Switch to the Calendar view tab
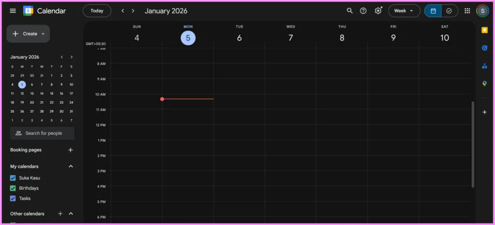Screen dimensions: 495x225 [433, 11]
